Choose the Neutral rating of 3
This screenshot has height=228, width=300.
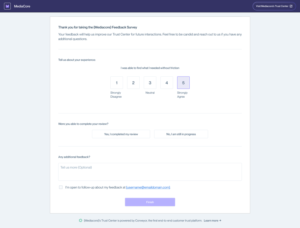pyautogui.click(x=150, y=82)
